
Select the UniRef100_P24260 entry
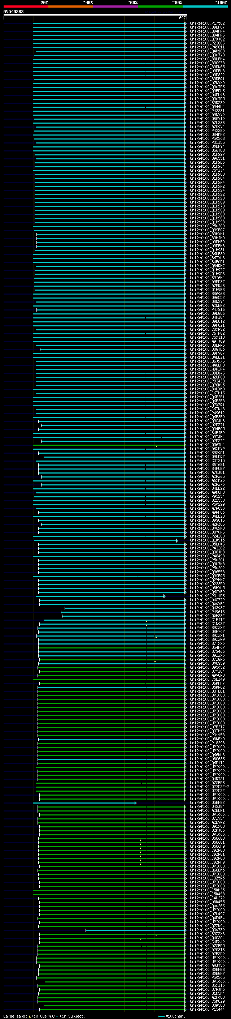point(207,536)
